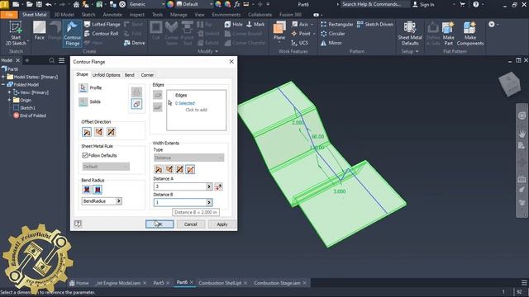Click the Solids selector in dialog
Image resolution: width=529 pixels, height=297 pixels.
83,101
